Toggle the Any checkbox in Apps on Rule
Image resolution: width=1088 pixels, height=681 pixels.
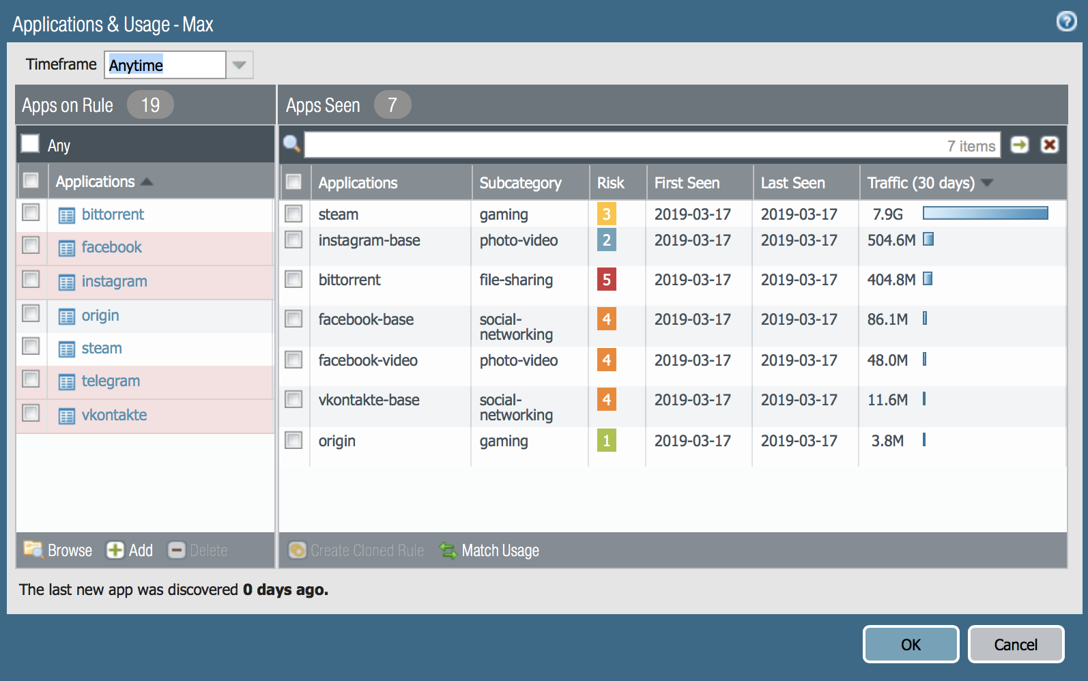pos(30,143)
